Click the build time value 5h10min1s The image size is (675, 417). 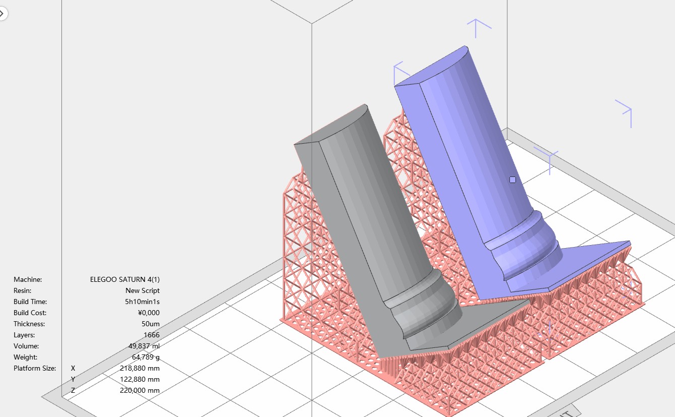(x=142, y=302)
